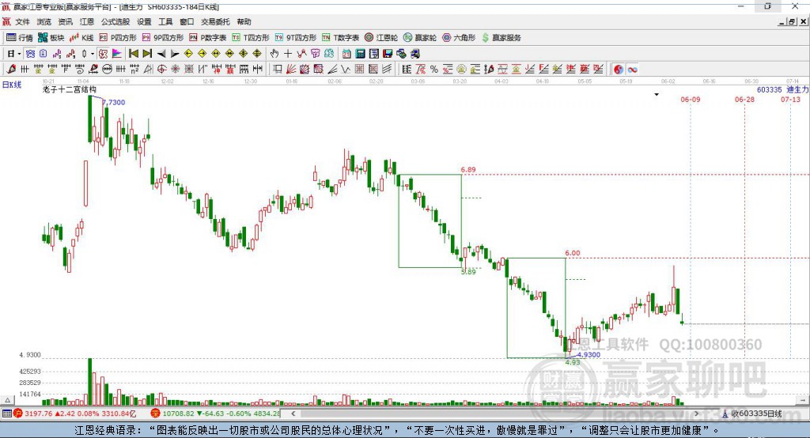The image size is (810, 438).
Task: Open the calculator icon
Action: point(360,54)
